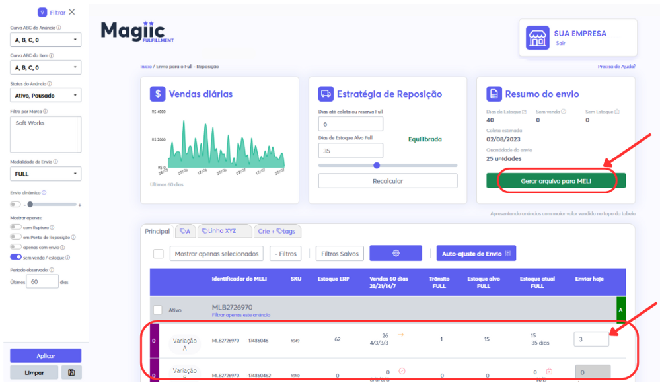
Task: Click the plus sign beside Envio dinâmico slider
Action: click(79, 205)
